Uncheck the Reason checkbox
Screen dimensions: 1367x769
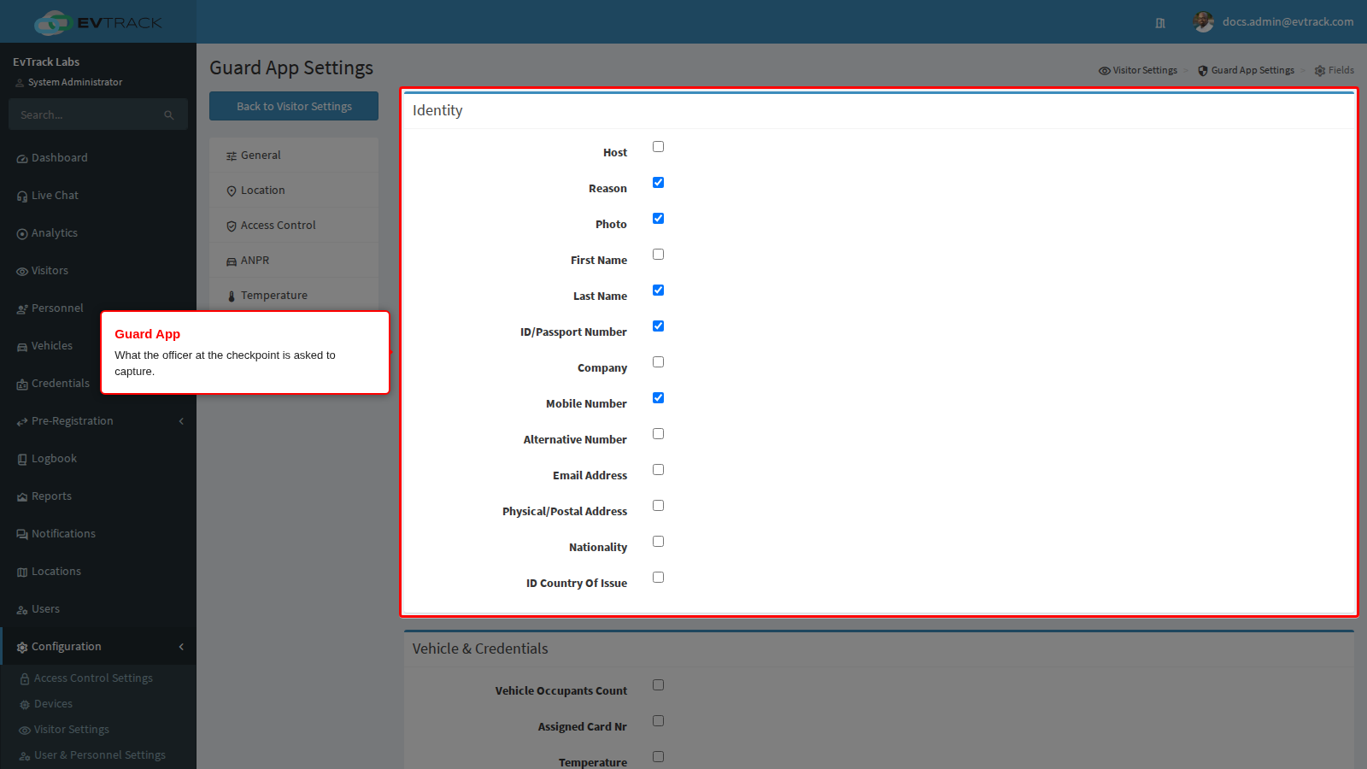tap(658, 183)
